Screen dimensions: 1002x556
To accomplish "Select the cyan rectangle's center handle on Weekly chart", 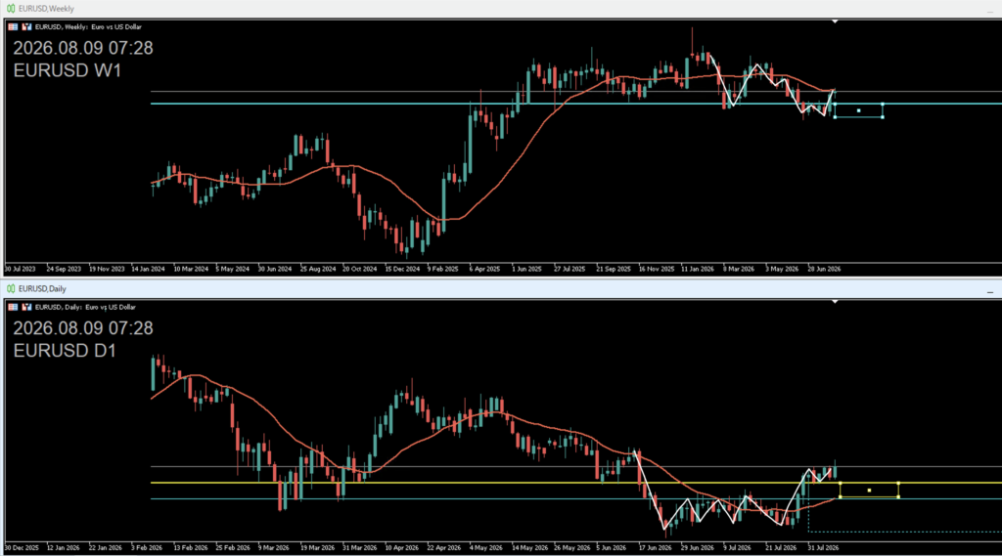I will [x=859, y=110].
